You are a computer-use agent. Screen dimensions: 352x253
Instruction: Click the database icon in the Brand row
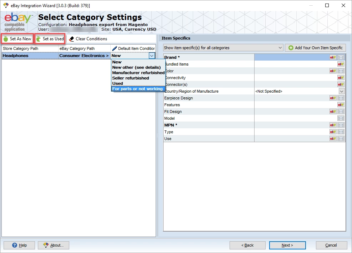click(x=341, y=57)
